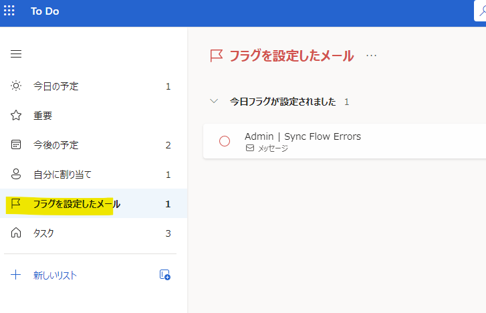Open the 自分に割り当て list

[94, 175]
